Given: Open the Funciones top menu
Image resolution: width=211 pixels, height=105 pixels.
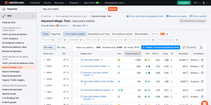Looking at the screenshot, I should [x=35, y=3].
